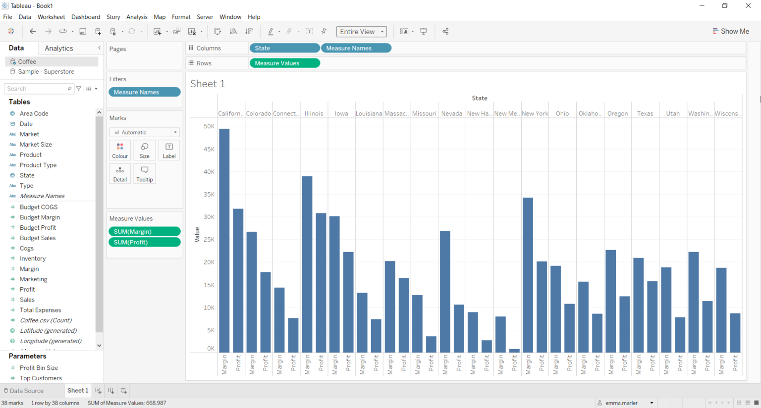Click the Highlight pen icon
Image resolution: width=761 pixels, height=408 pixels.
[x=271, y=31]
